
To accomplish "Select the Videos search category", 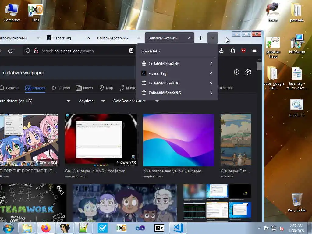I will click(x=61, y=88).
